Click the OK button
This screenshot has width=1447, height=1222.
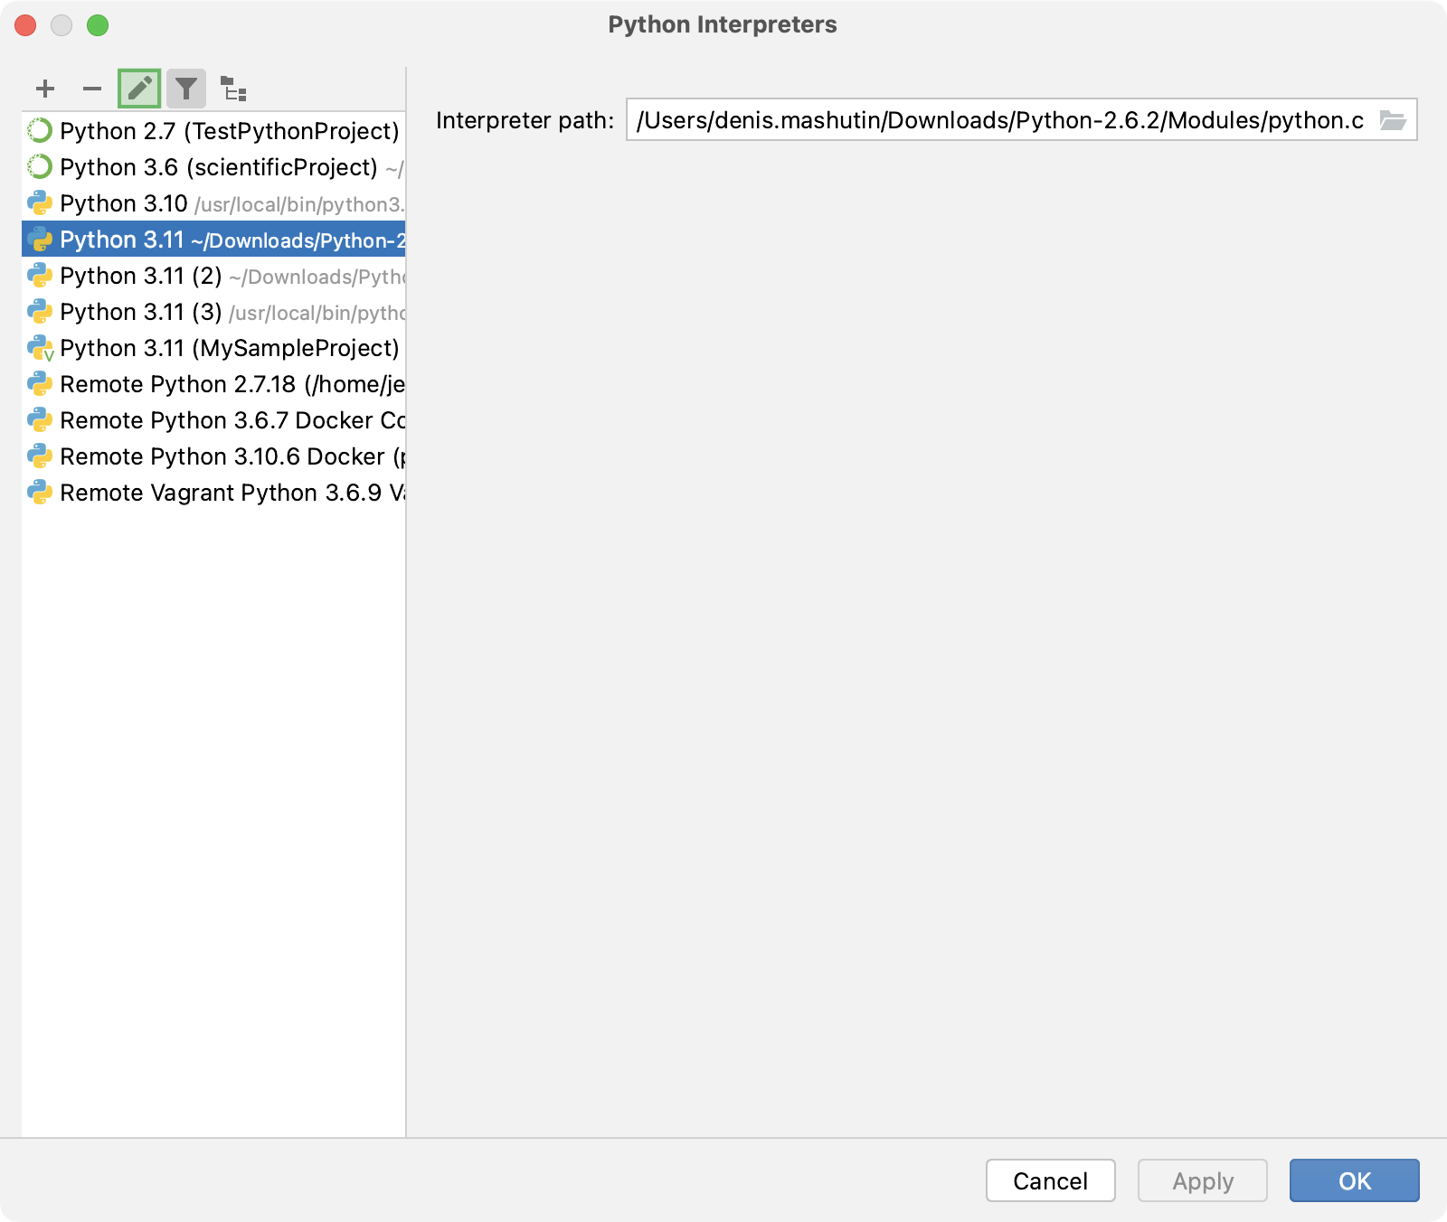point(1354,1180)
